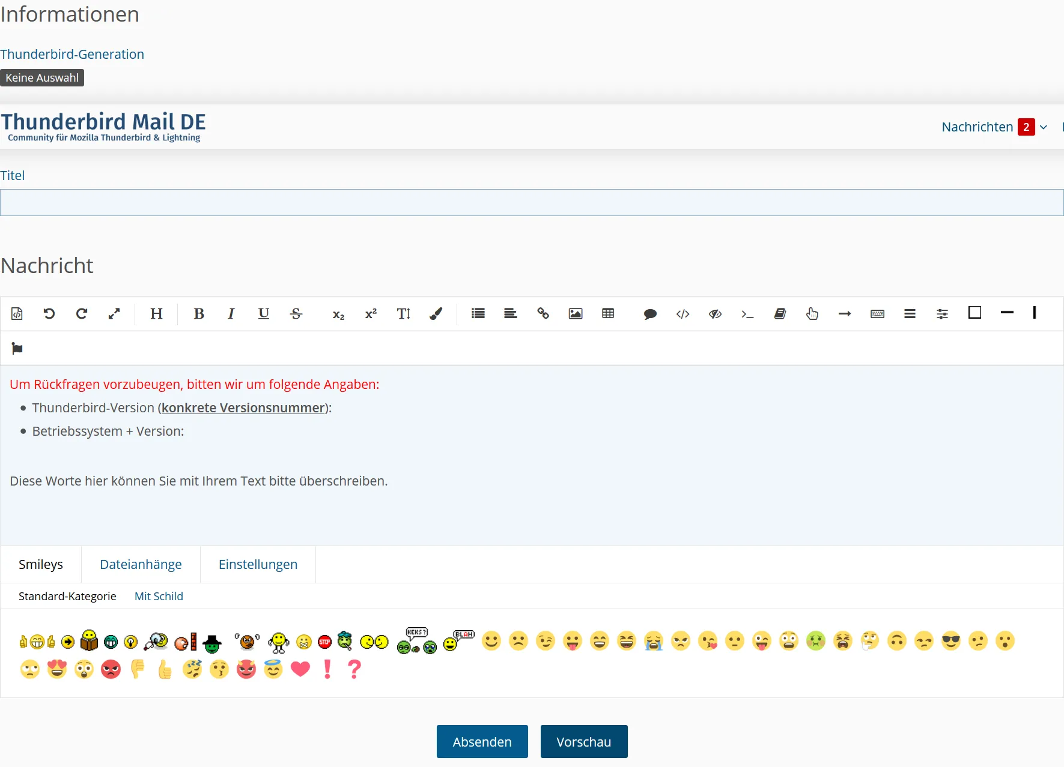This screenshot has height=767, width=1064.
Task: Insert the thumbs down smiley
Action: click(138, 669)
